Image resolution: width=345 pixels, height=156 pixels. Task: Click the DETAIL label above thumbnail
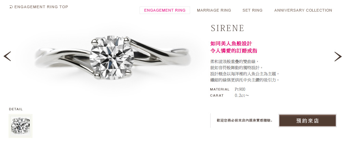[16, 109]
